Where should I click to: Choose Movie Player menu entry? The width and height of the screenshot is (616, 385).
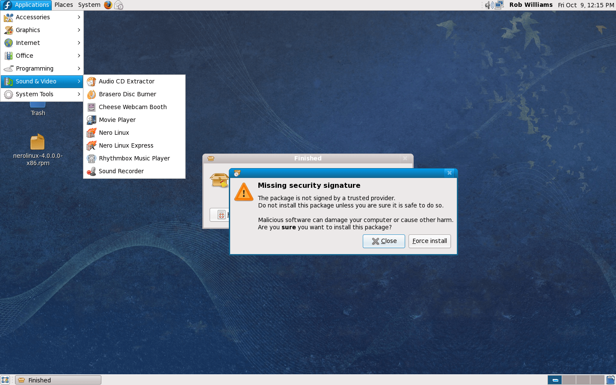coord(134,120)
